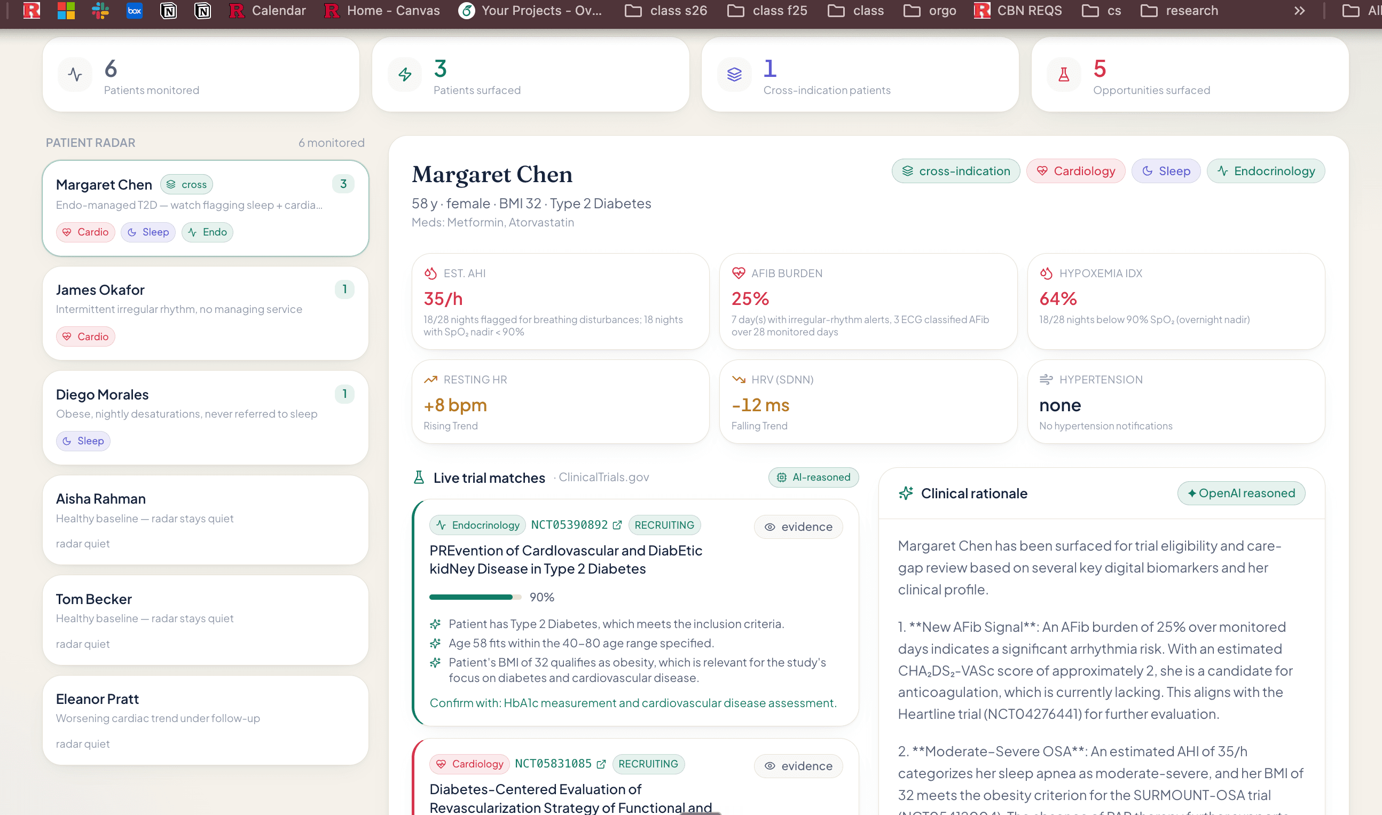Open the class bookmark folder
1382x815 pixels.
(856, 11)
